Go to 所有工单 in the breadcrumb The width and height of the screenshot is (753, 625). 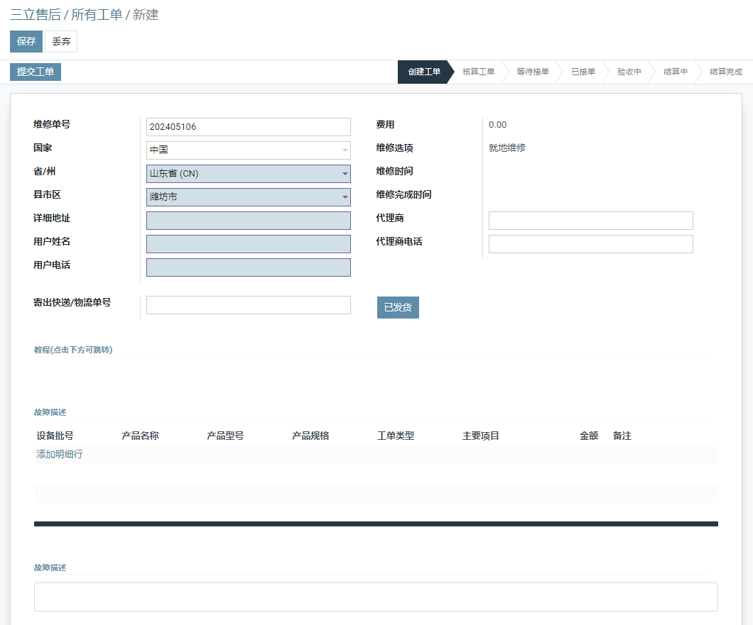(x=97, y=15)
